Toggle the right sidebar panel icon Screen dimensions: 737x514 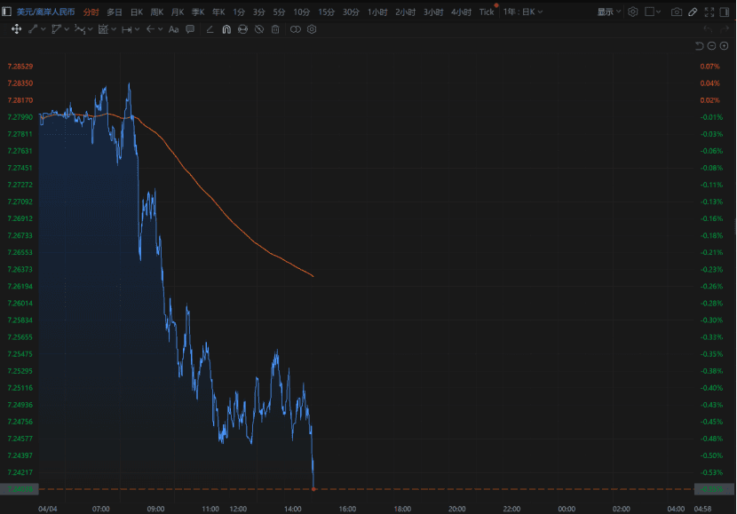tap(725, 12)
